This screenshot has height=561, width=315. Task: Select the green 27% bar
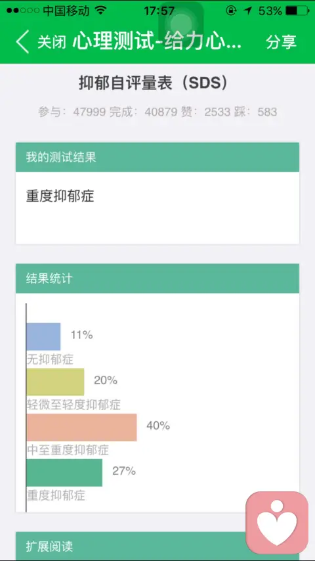pyautogui.click(x=64, y=472)
